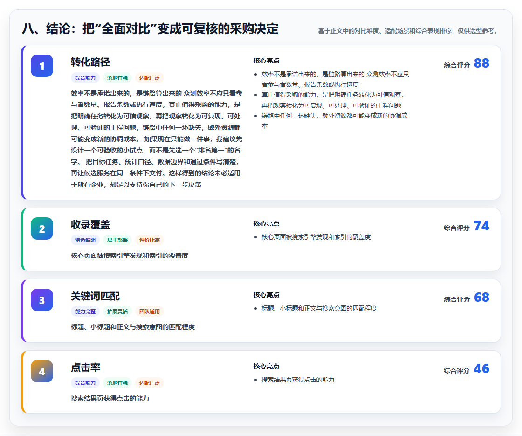This screenshot has height=436, width=522.
Task: Click the 转化路径 description paragraph
Action: [157, 139]
